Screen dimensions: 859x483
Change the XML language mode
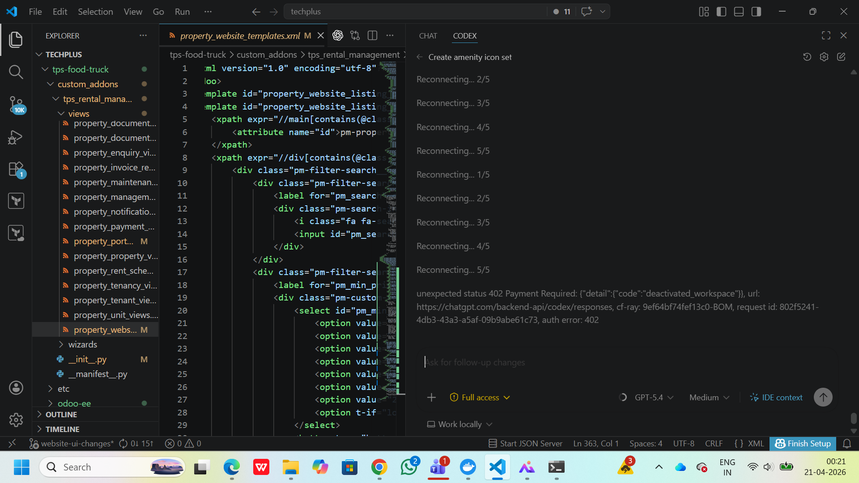(756, 444)
